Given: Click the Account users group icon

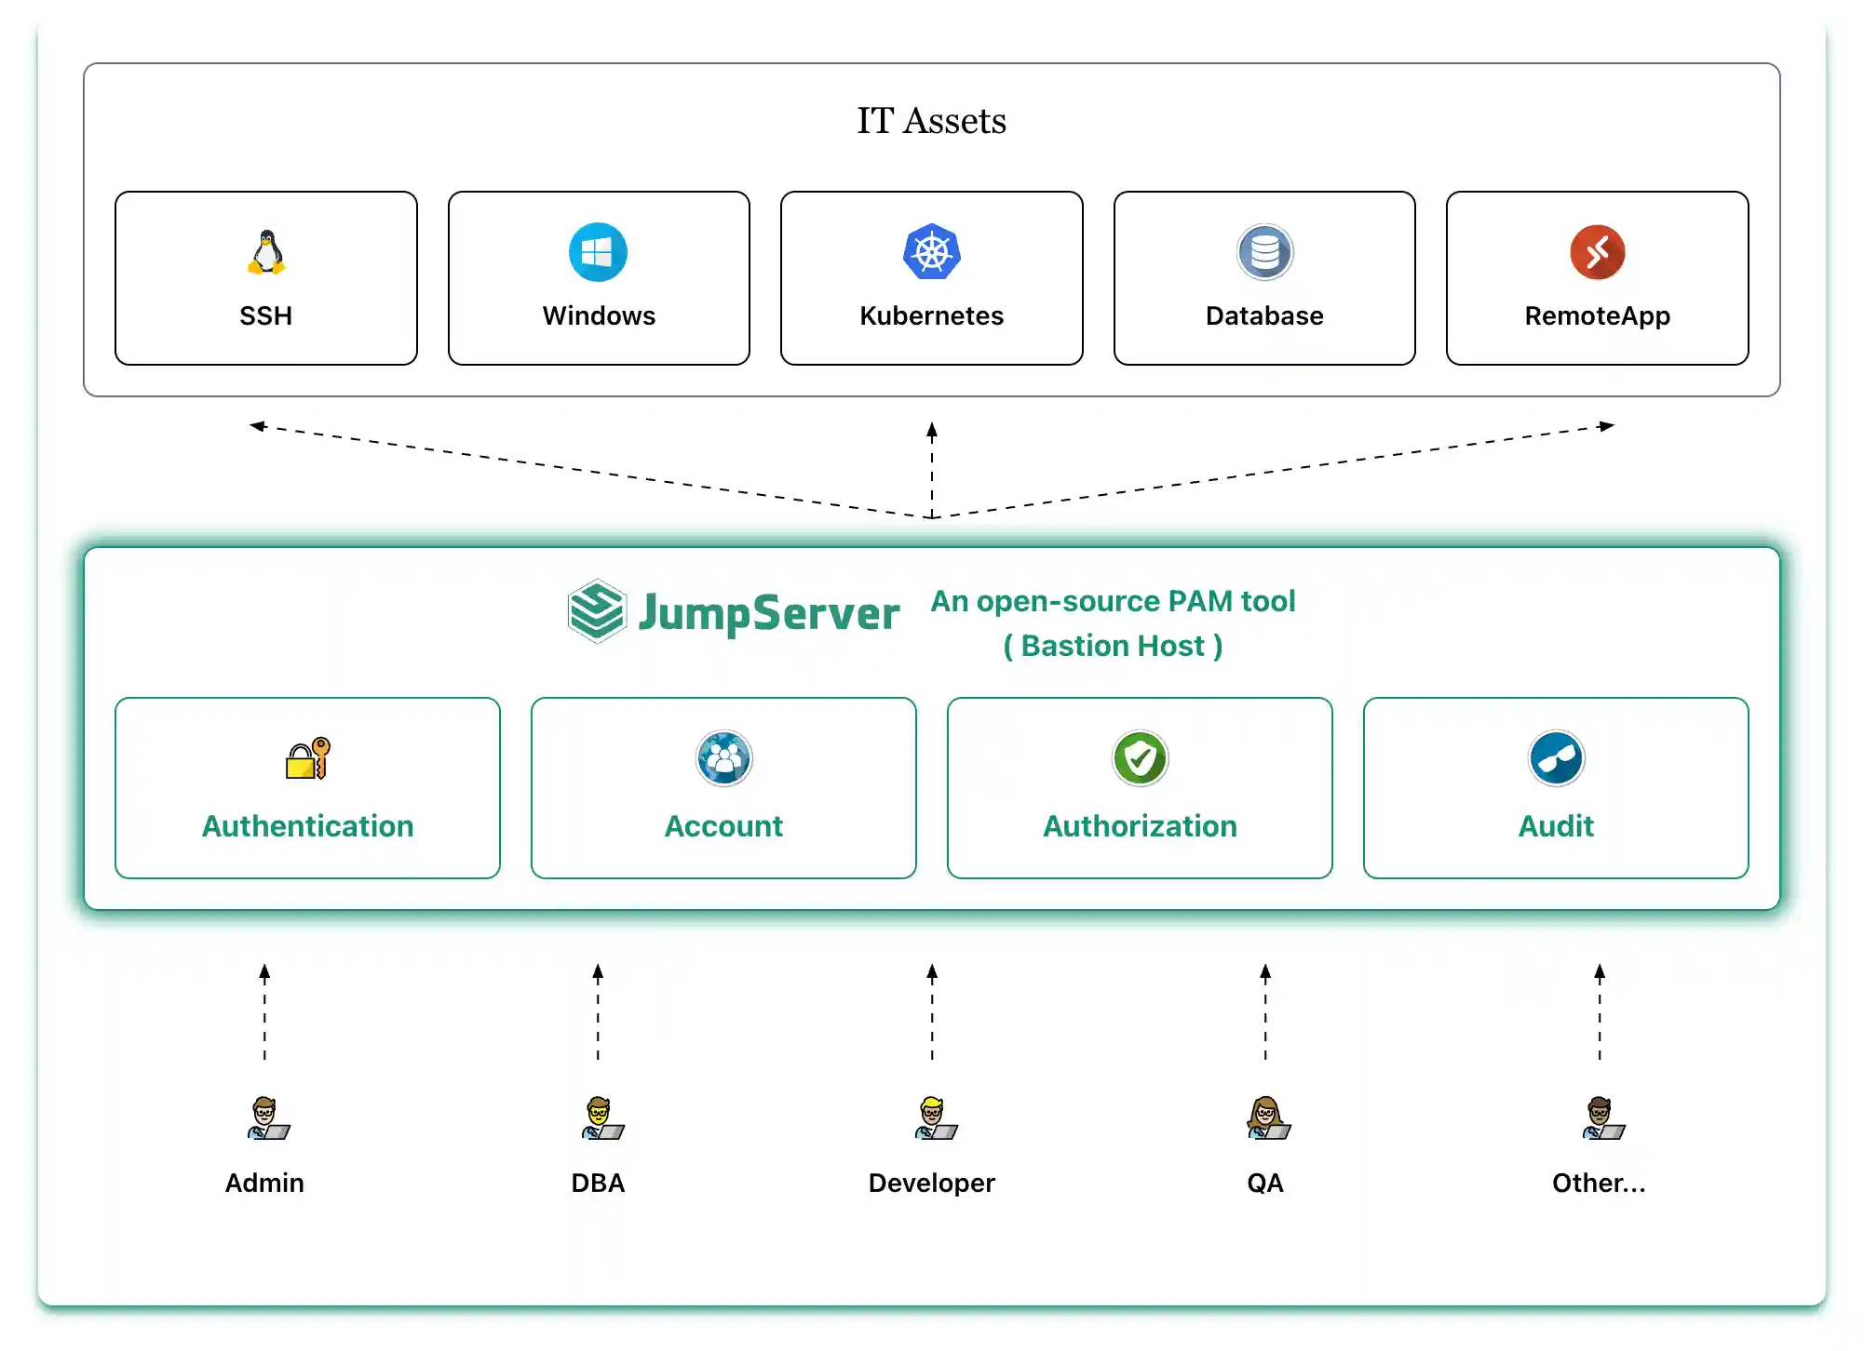Looking at the screenshot, I should click(723, 758).
